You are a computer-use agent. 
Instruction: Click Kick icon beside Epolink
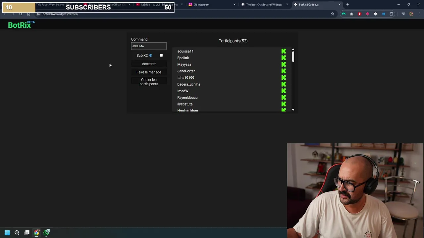(284, 58)
